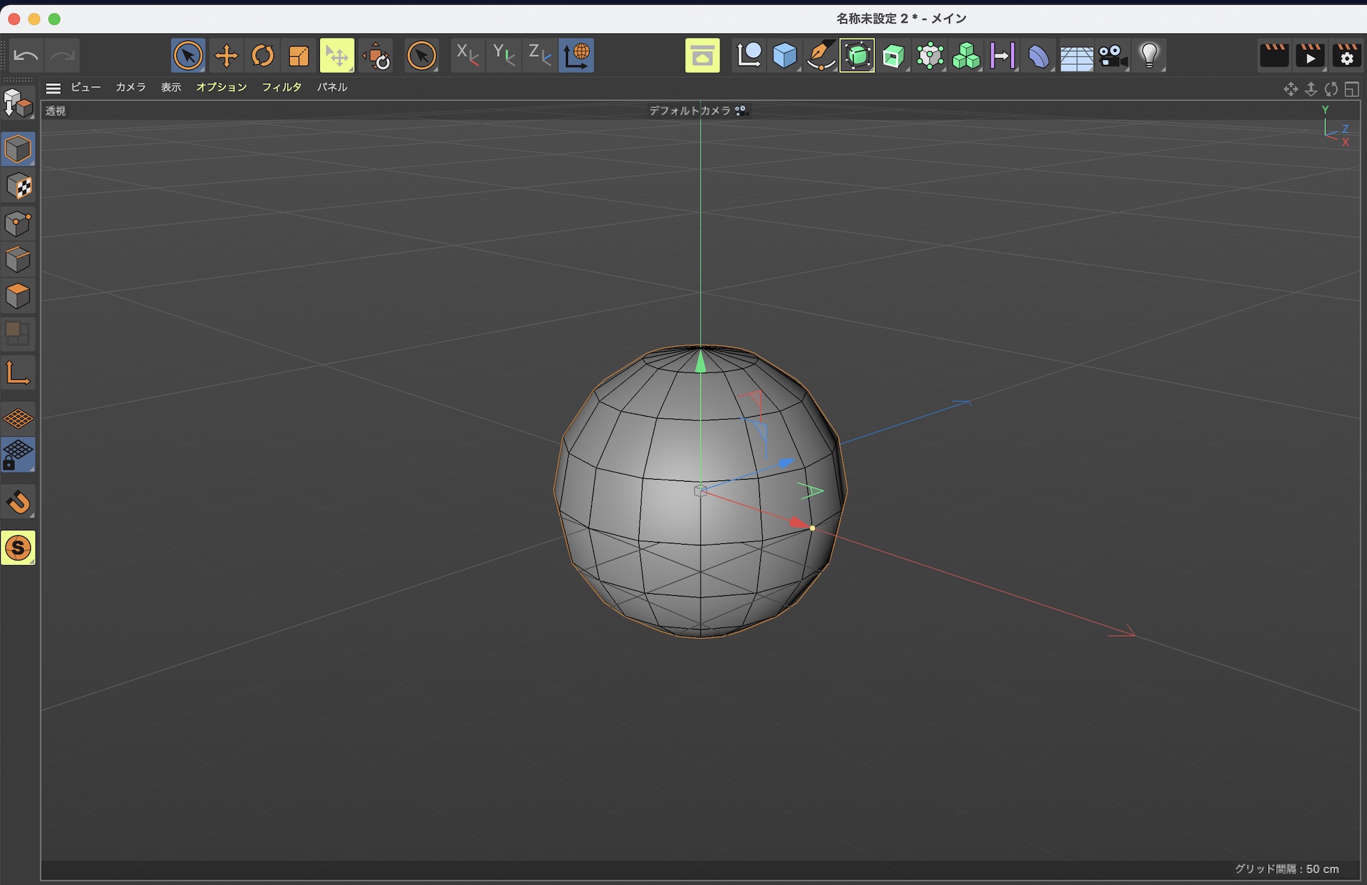The image size is (1367, 885).
Task: Open the Edit Render Settings icon
Action: click(1346, 56)
